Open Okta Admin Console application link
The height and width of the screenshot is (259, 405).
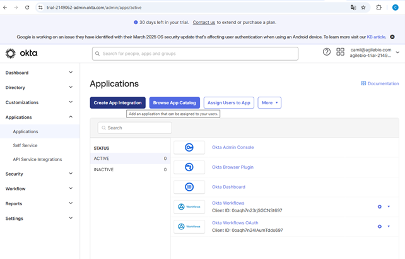click(x=233, y=147)
